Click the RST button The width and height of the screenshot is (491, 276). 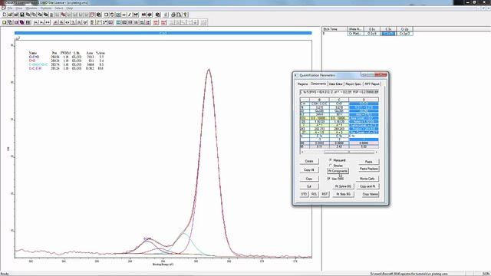[x=325, y=194]
